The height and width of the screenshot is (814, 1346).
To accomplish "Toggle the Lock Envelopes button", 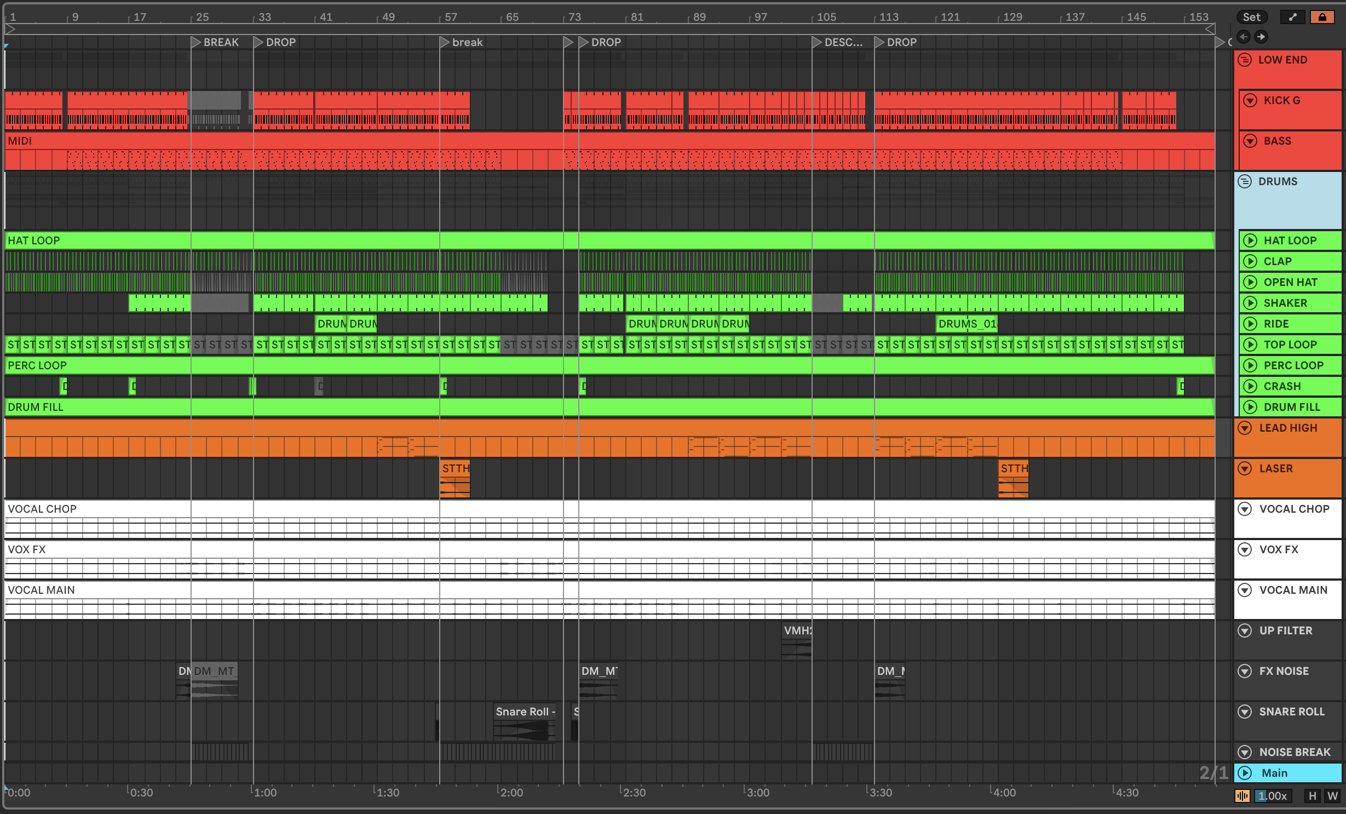I will [x=1322, y=17].
